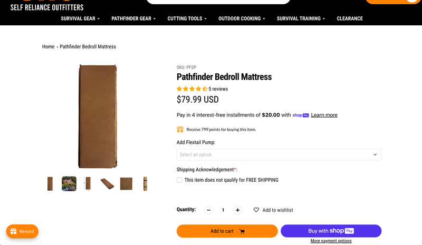The image size is (422, 245).
Task: Expand the Survival Gear menu
Action: [80, 18]
